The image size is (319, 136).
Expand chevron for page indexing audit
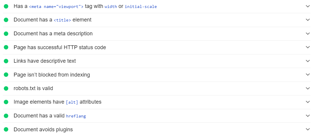[308, 75]
